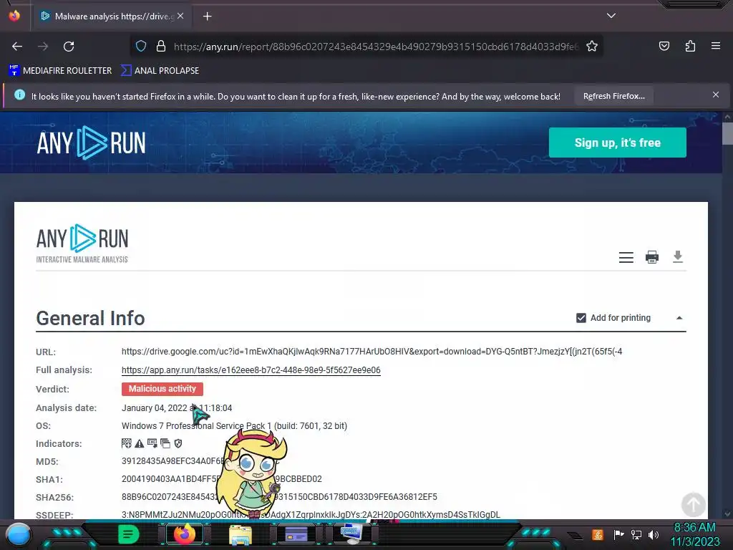Click the ANY.RUN logo in the banner

click(x=91, y=143)
